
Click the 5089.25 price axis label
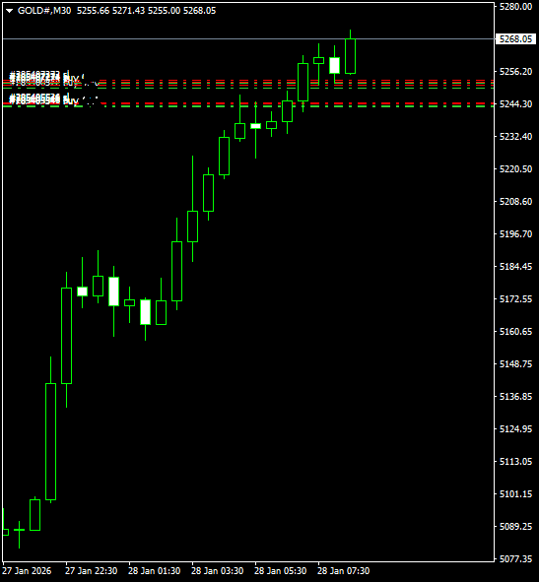[515, 526]
